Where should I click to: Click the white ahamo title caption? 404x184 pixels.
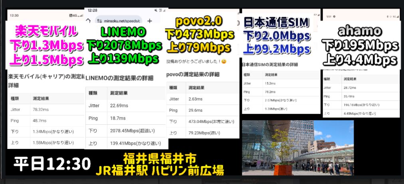point(360,31)
